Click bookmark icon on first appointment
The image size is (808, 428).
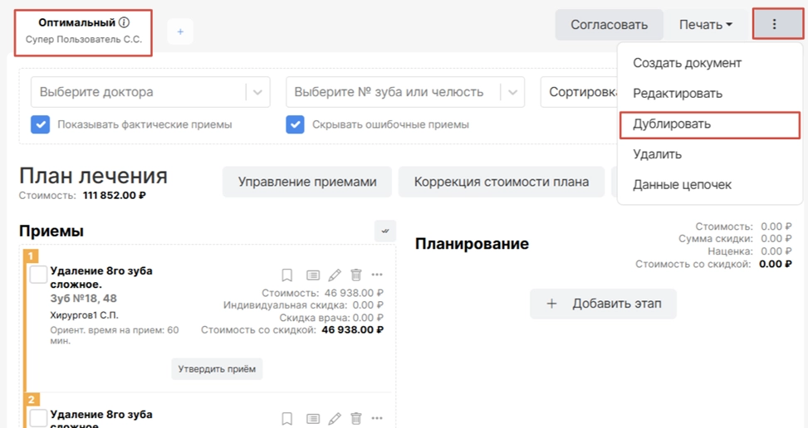(x=286, y=275)
